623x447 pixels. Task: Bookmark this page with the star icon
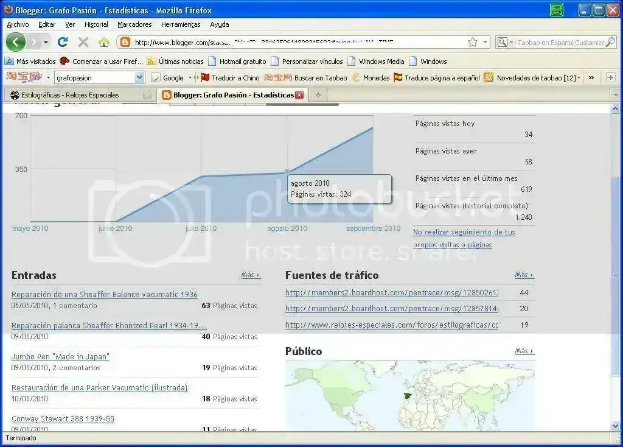click(x=472, y=42)
